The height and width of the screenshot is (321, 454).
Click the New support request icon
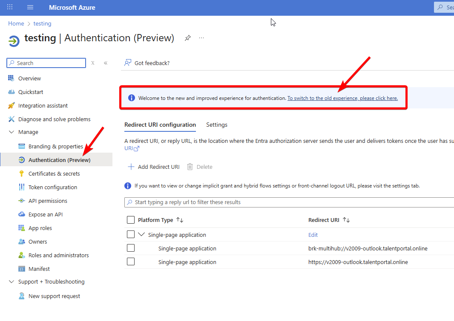[22, 296]
